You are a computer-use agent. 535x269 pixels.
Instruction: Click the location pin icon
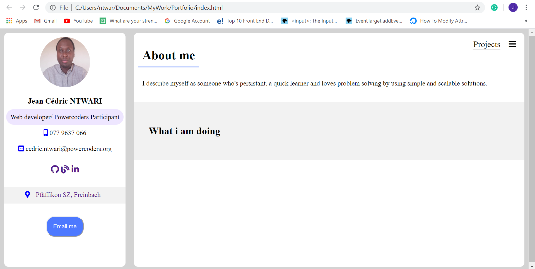[x=27, y=194]
